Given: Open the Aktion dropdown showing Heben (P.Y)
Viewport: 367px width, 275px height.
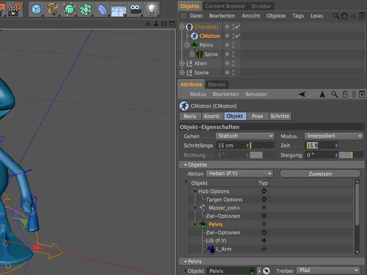Looking at the screenshot, I should coord(239,174).
